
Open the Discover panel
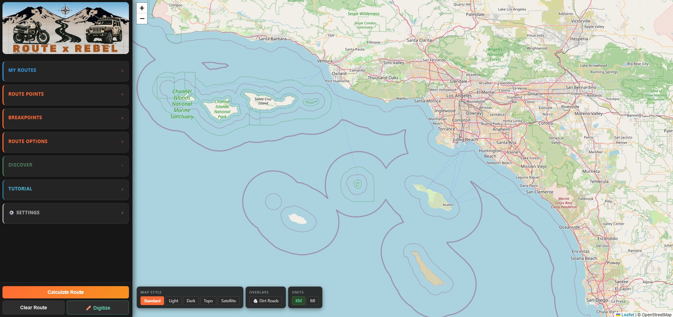click(66, 166)
